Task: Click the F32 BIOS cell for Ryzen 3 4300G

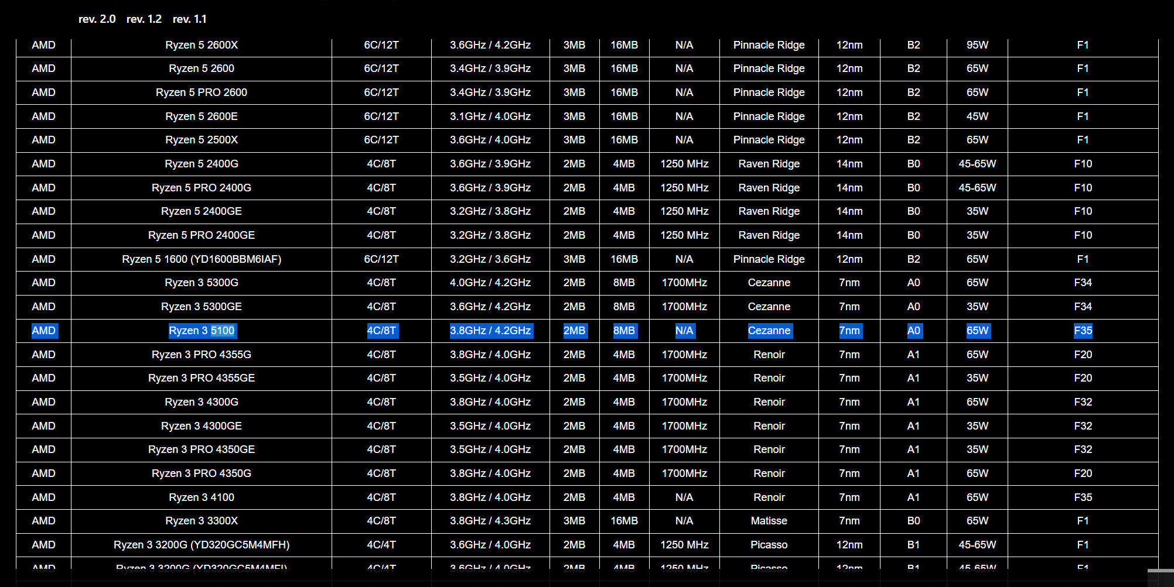Action: (x=1083, y=402)
